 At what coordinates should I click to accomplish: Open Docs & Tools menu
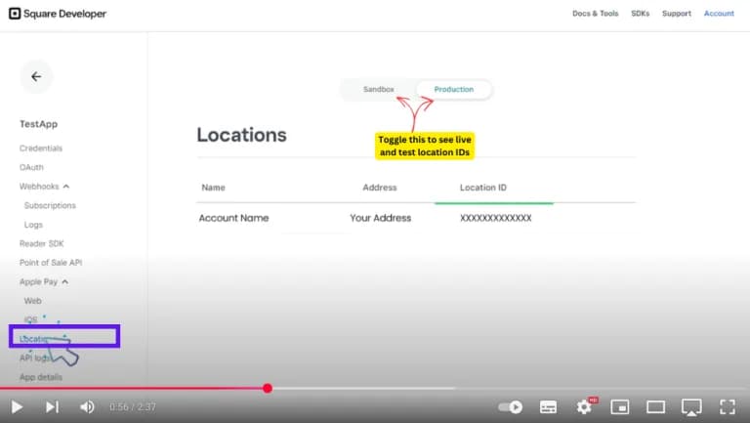pyautogui.click(x=595, y=14)
